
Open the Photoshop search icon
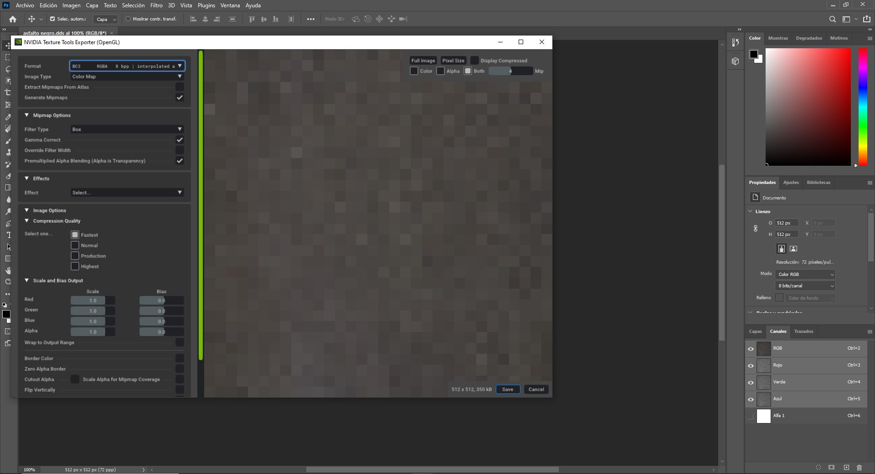click(832, 19)
